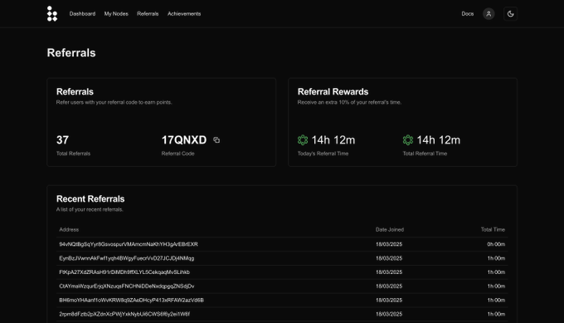Screen dimensions: 564x323
Task: Click the site logo in the navbar
Action: (x=52, y=13)
